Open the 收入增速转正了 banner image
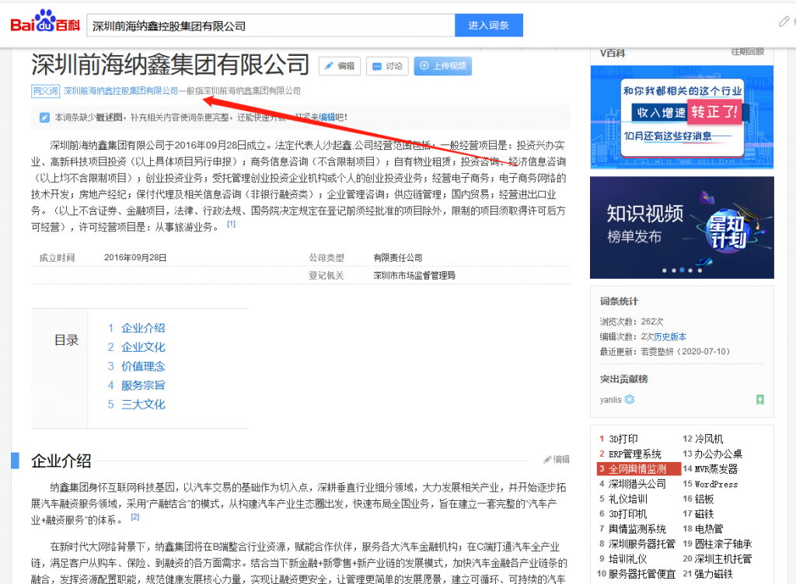This screenshot has height=584, width=796. (682, 116)
